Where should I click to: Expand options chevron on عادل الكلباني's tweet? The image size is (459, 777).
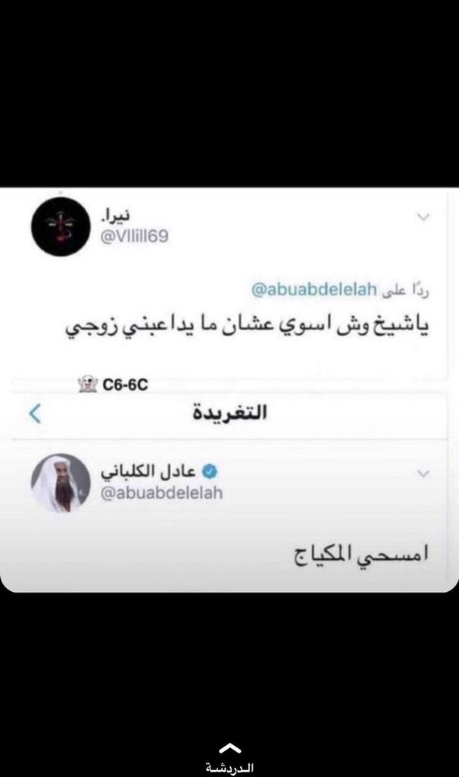click(423, 473)
